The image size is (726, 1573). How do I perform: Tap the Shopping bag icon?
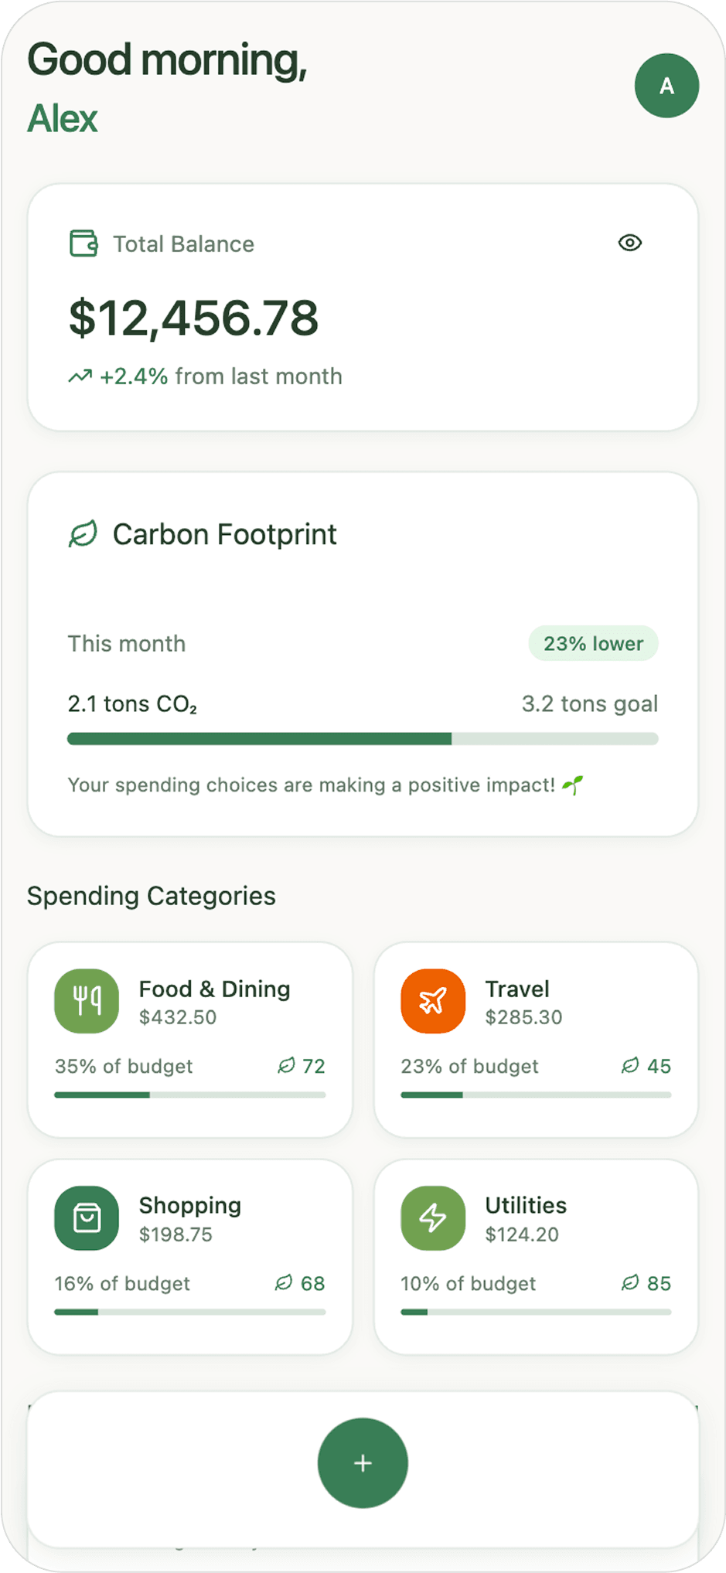coord(87,1218)
